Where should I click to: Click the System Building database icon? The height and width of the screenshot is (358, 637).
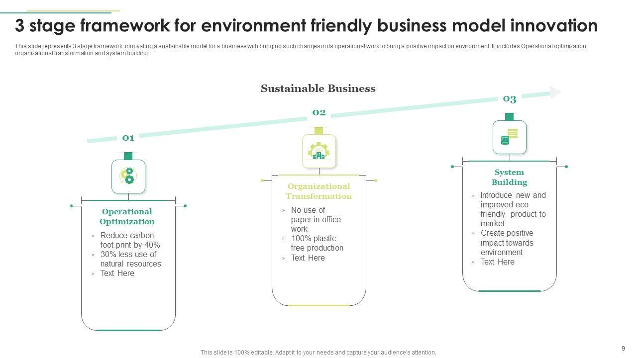(x=509, y=137)
